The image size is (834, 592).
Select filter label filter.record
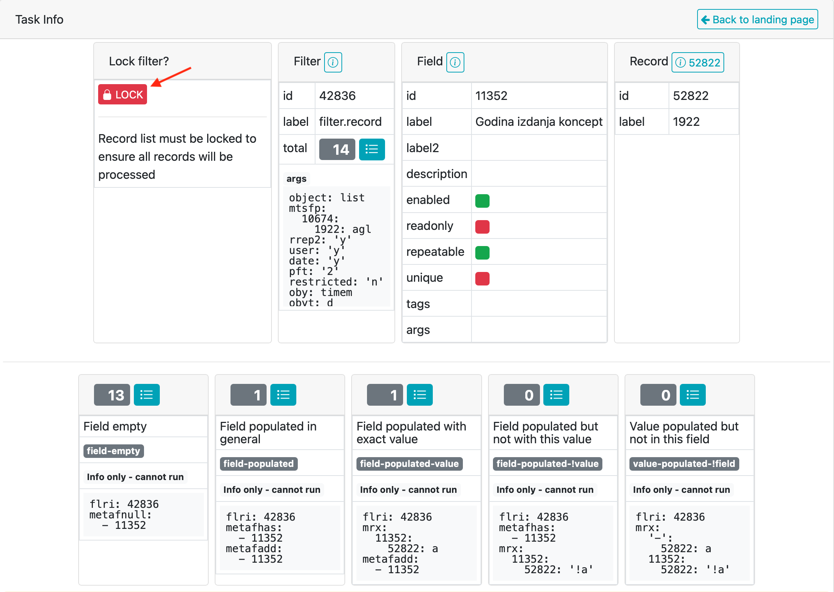[350, 122]
